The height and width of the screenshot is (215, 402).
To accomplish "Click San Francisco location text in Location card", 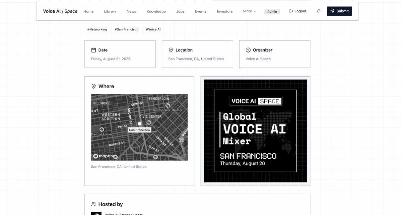I will click(196, 59).
